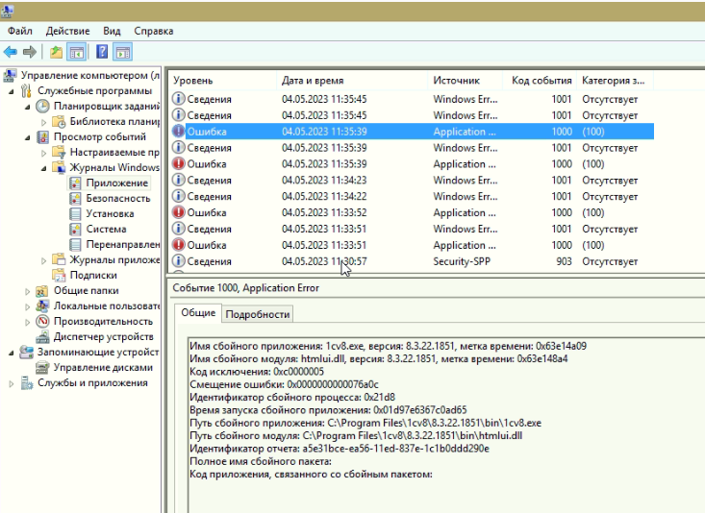Screen dimensions: 705x513
Task: Open the Файл menu
Action: pos(20,31)
